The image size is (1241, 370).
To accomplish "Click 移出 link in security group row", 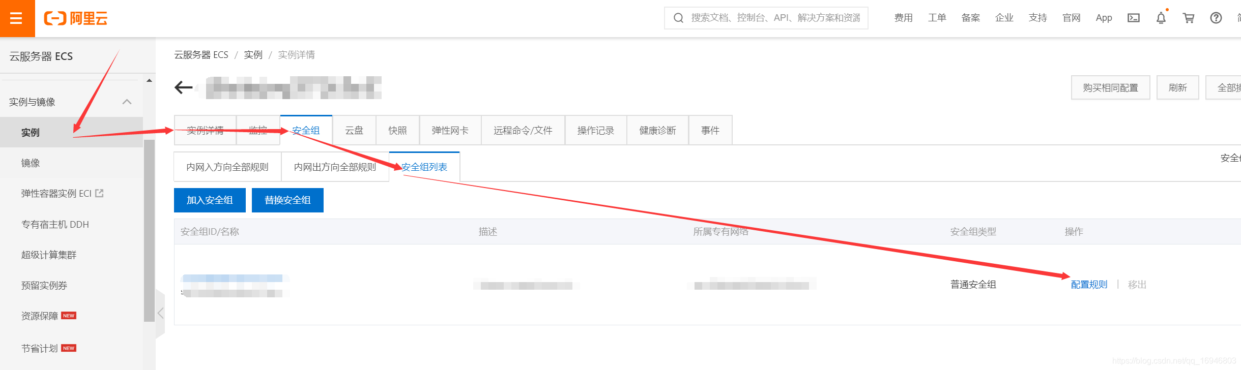I will 1137,285.
